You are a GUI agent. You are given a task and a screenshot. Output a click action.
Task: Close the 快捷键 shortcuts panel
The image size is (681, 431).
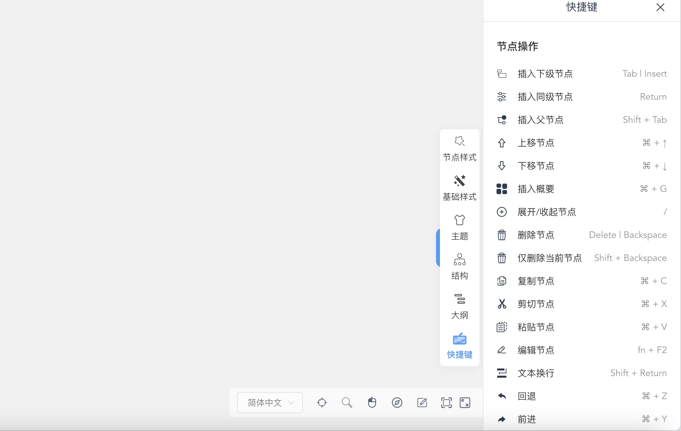[660, 7]
